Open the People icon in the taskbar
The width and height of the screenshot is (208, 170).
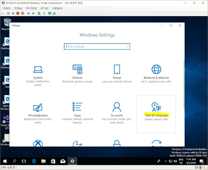(x=159, y=161)
